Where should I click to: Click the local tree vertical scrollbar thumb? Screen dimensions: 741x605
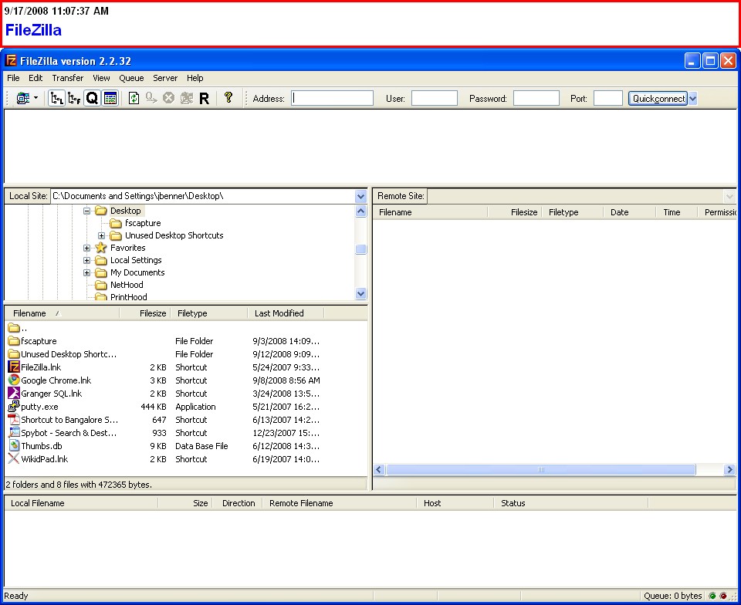(x=360, y=249)
